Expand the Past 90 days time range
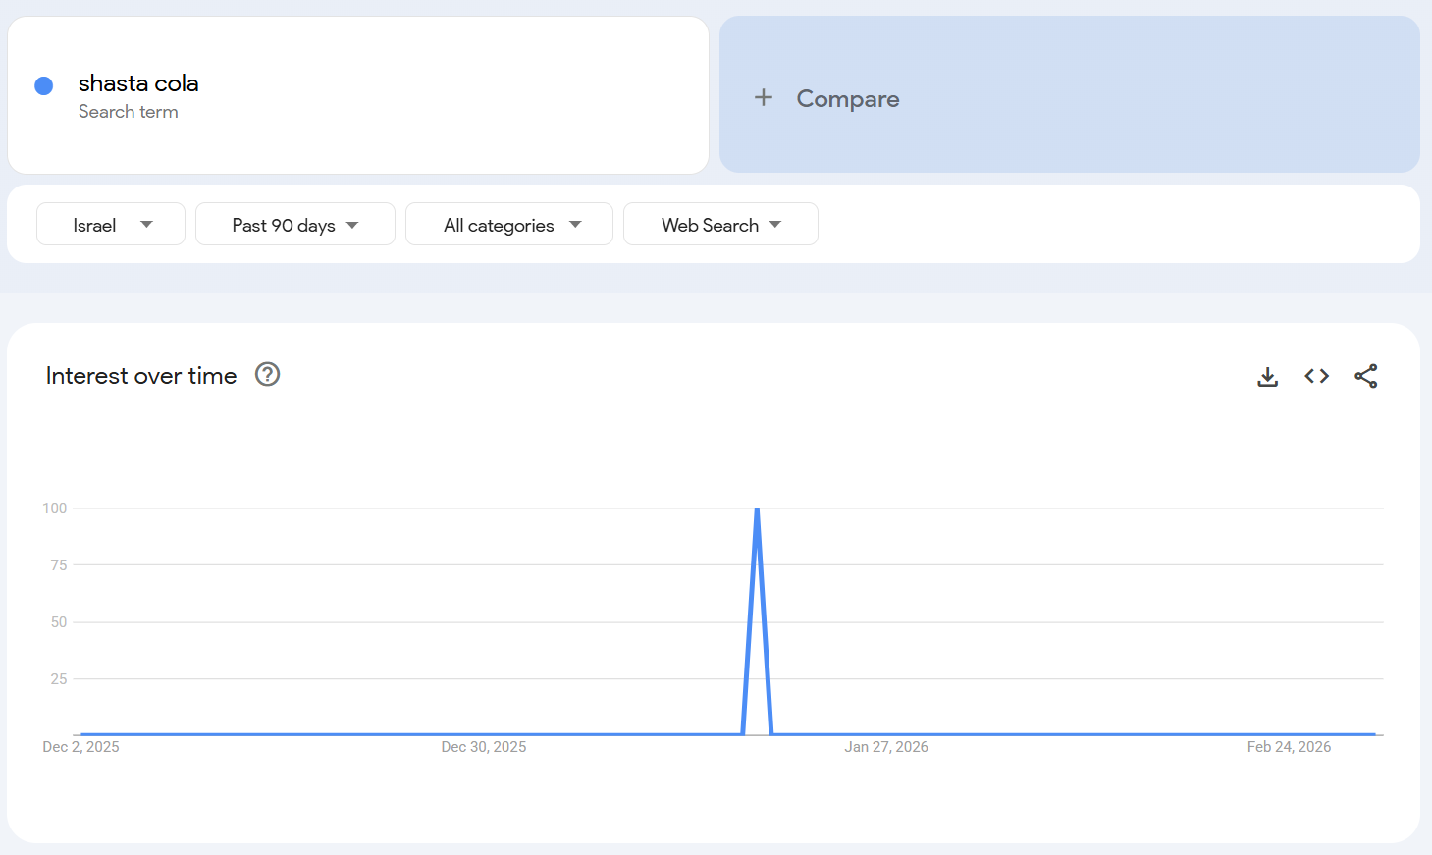 [x=294, y=225]
